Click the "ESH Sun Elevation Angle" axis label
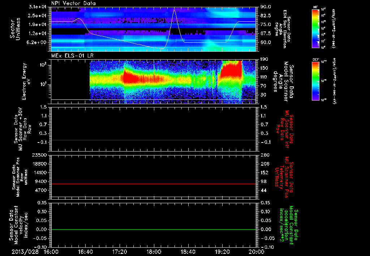 tap(282, 29)
